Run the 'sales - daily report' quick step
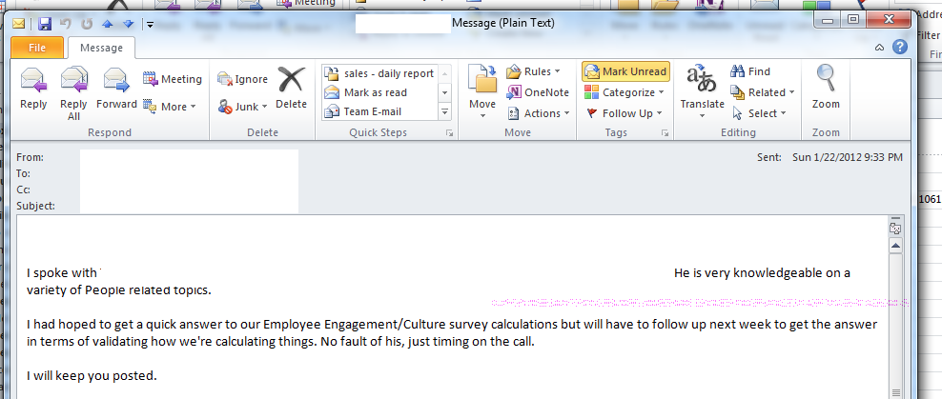The width and height of the screenshot is (942, 399). [x=379, y=73]
